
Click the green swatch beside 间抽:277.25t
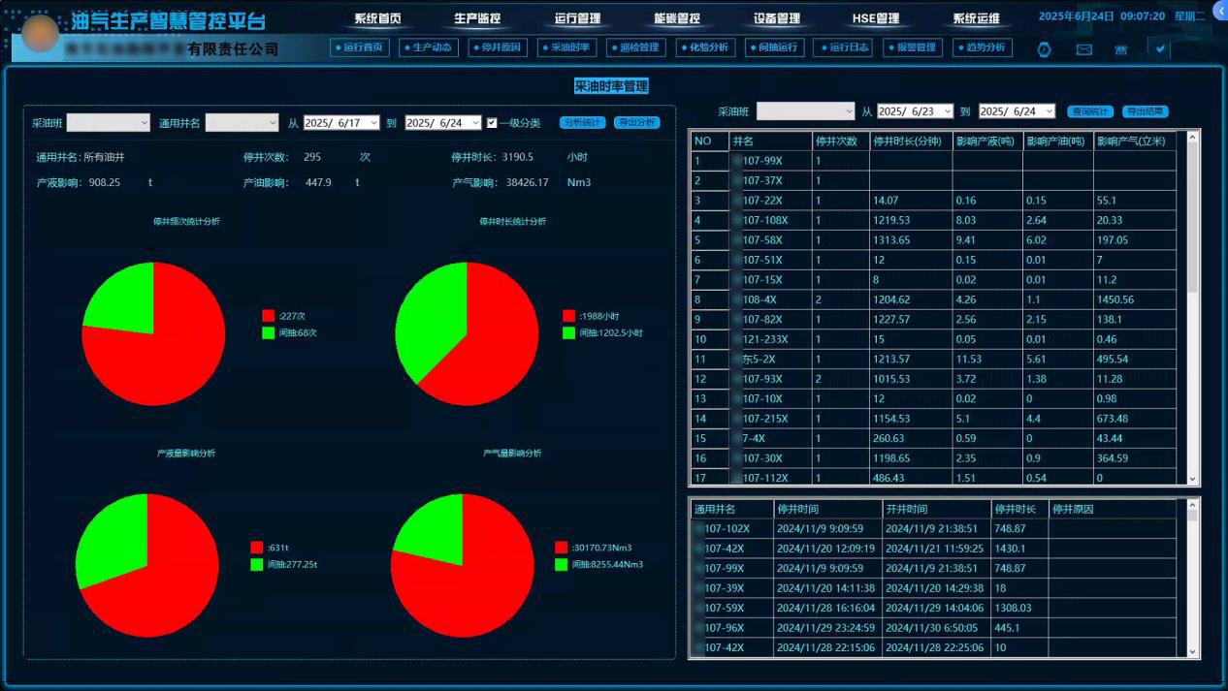tap(256, 564)
